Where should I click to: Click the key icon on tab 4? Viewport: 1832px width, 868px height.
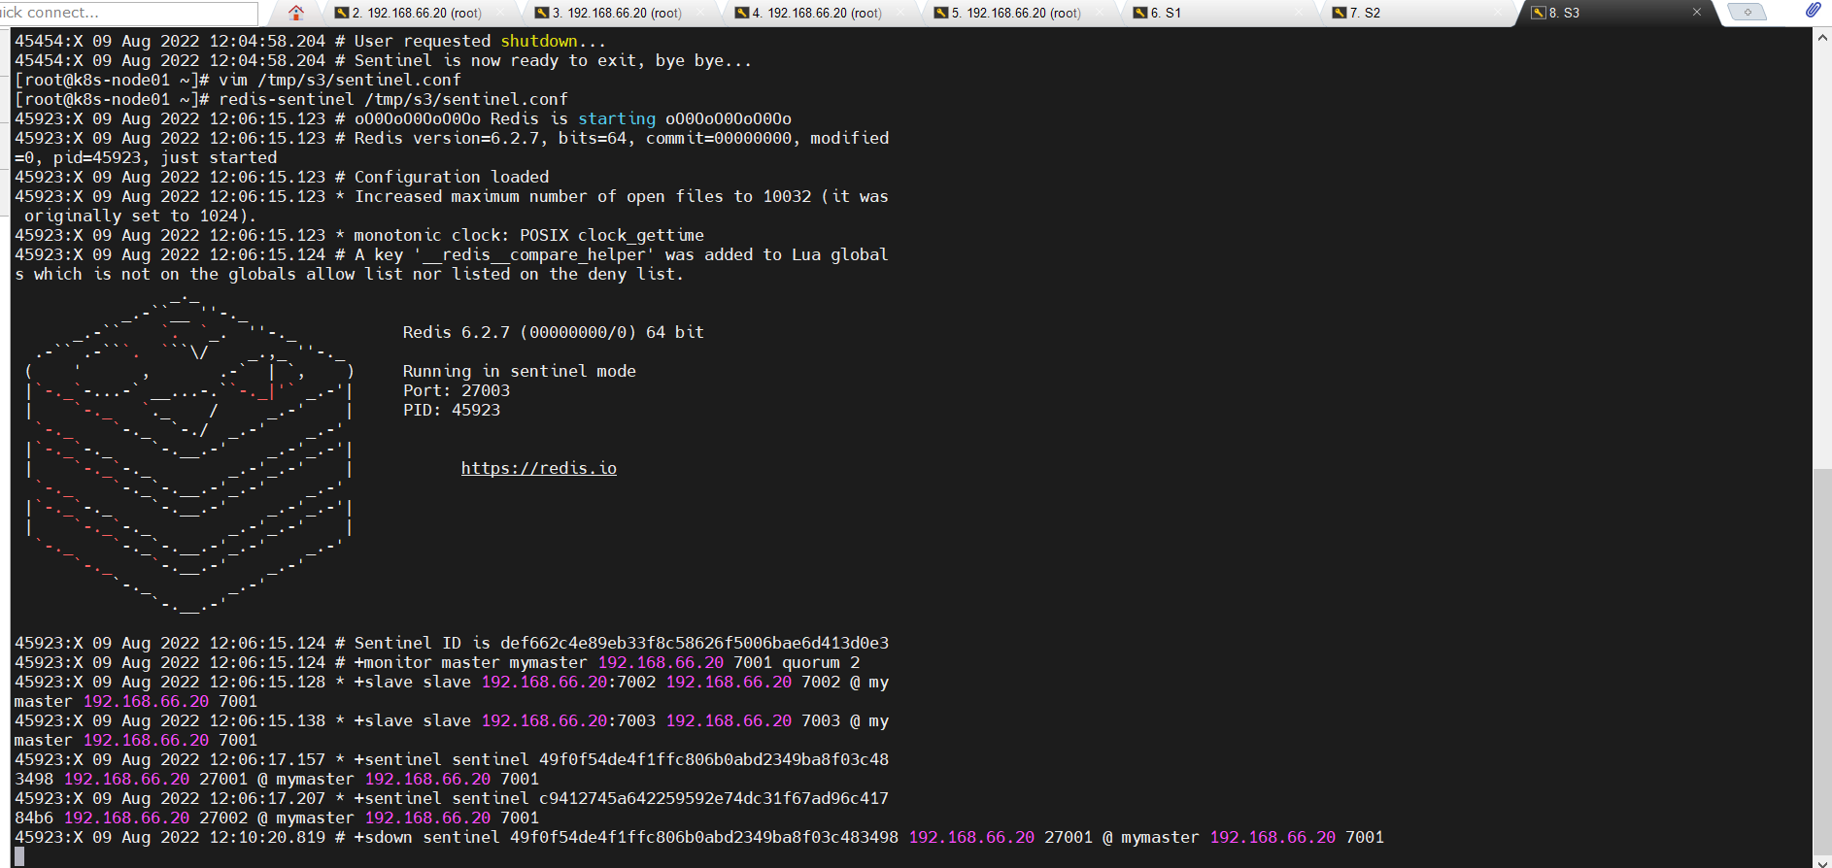click(x=742, y=13)
